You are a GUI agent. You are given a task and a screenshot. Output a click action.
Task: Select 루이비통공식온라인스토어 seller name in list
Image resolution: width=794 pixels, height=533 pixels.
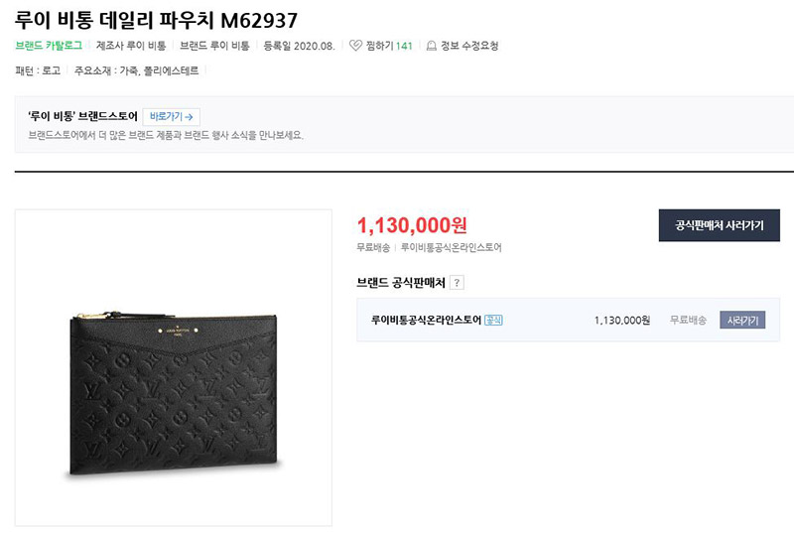coord(426,320)
